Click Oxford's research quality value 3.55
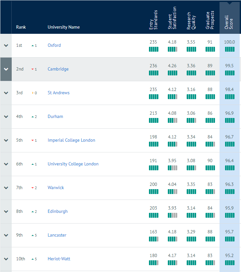The height and width of the screenshot is (272, 241). coord(191,42)
